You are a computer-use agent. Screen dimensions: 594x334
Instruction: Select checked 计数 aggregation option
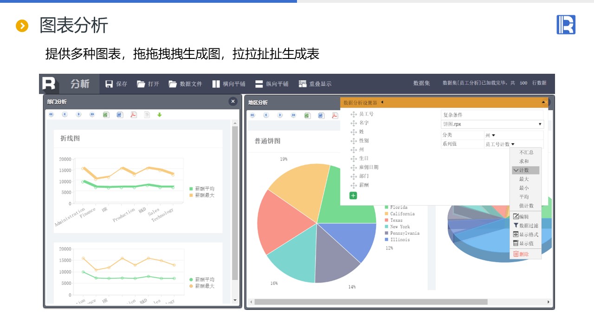[x=526, y=170]
